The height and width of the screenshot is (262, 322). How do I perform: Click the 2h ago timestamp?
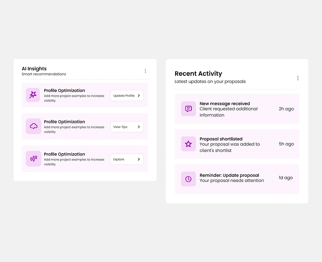tap(286, 109)
